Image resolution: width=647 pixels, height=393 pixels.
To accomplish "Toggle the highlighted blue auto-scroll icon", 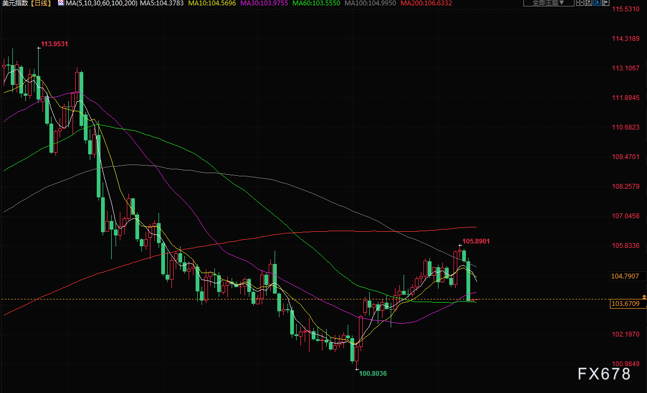I will click(597, 3).
